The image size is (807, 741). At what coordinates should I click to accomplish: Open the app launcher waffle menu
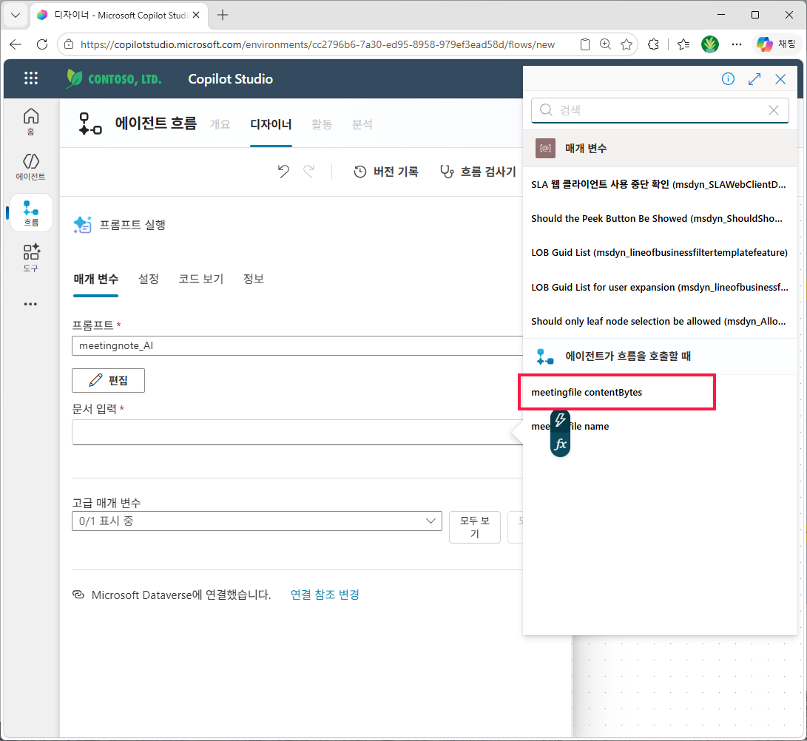pos(31,78)
